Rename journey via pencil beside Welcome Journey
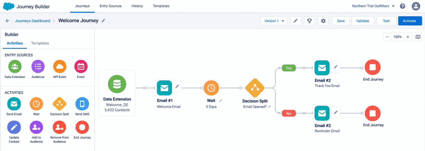The height and width of the screenshot is (151, 425). tap(103, 21)
